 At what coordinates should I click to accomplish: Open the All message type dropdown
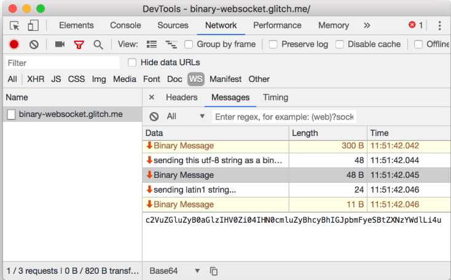point(185,116)
